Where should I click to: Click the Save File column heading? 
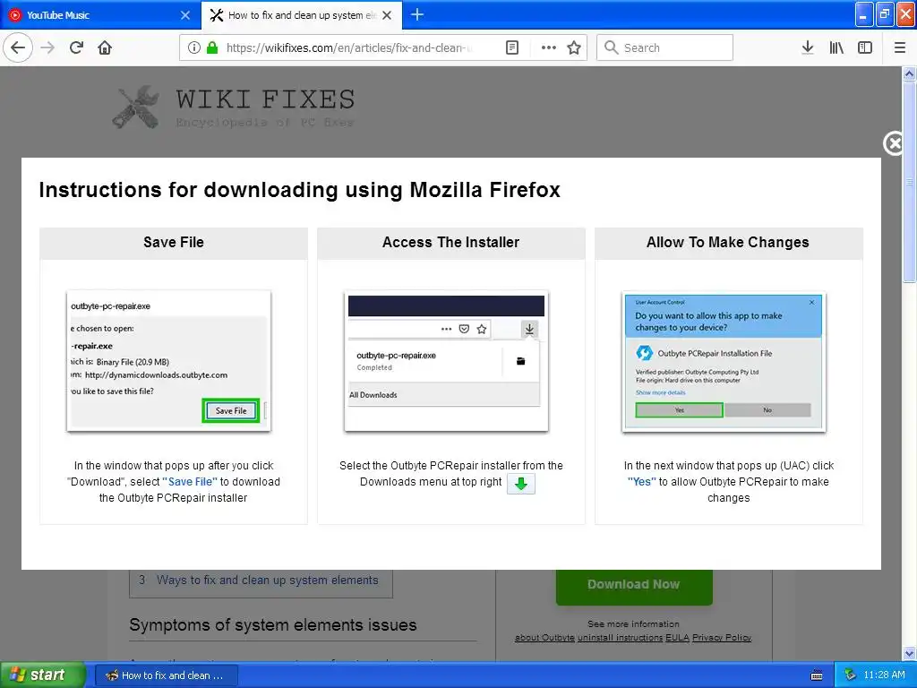pyautogui.click(x=174, y=242)
